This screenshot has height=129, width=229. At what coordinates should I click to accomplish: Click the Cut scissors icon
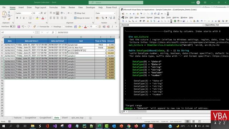(9, 13)
